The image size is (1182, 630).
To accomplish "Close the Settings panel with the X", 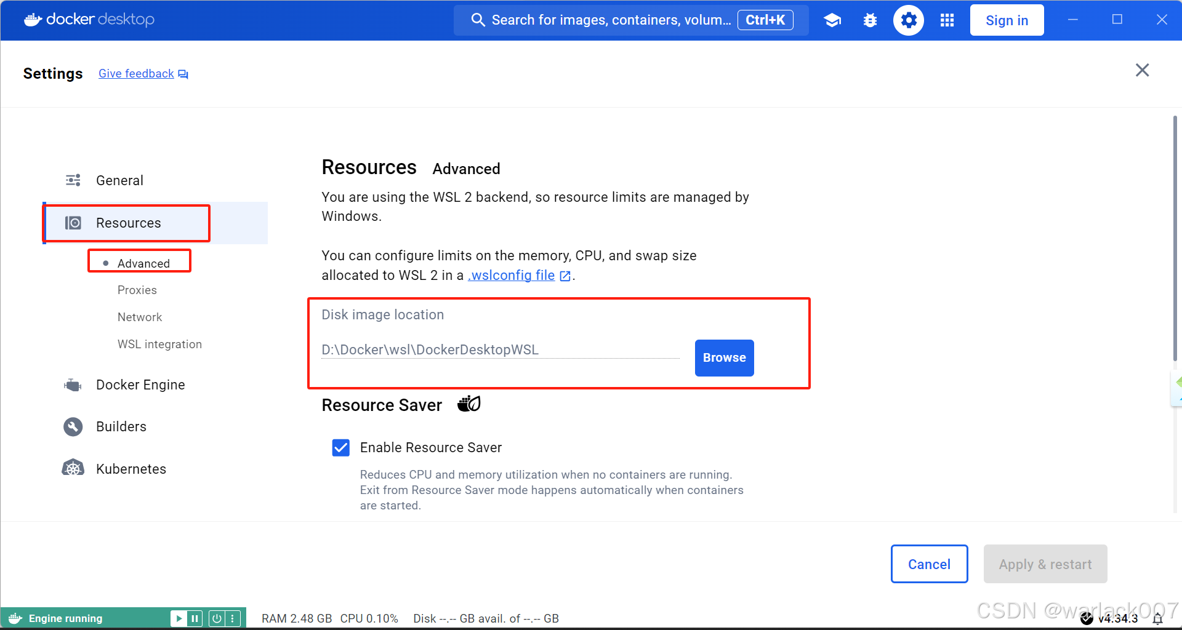I will coord(1142,70).
